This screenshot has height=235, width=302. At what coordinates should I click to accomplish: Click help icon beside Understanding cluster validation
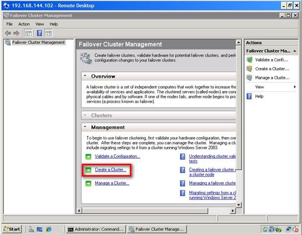pyautogui.click(x=182, y=157)
